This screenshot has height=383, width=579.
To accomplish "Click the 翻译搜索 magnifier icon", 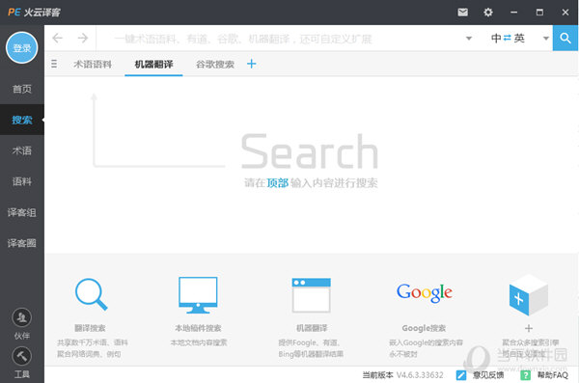I will (91, 294).
